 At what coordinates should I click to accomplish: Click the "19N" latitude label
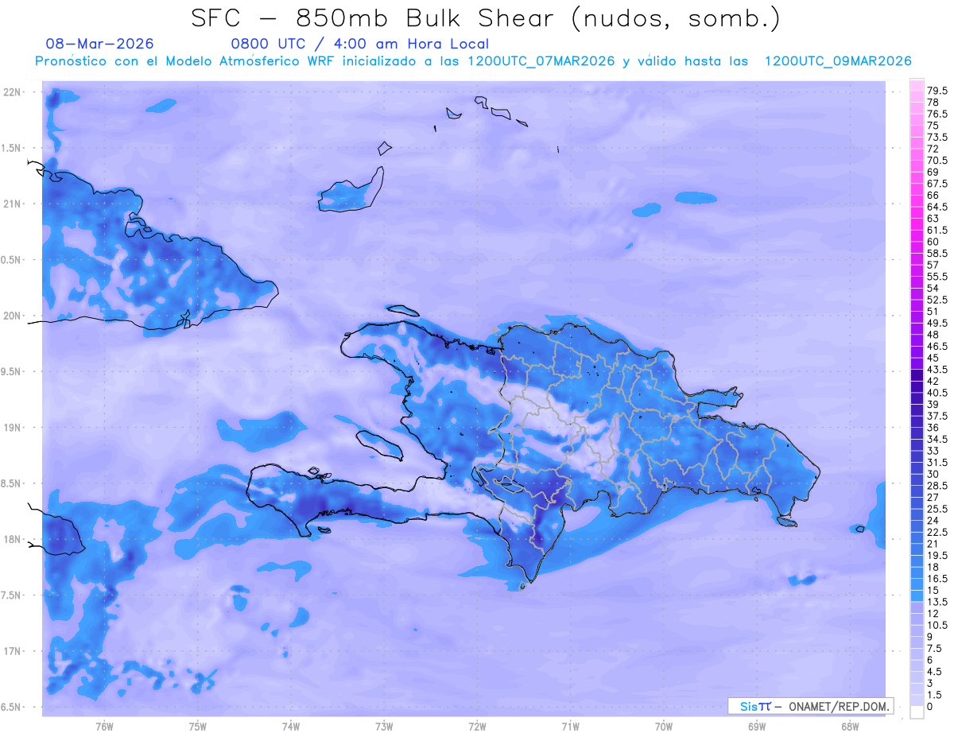(13, 428)
